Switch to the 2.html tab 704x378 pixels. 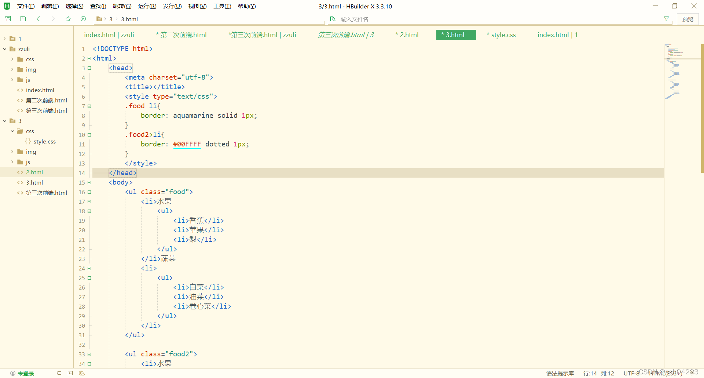pos(407,35)
